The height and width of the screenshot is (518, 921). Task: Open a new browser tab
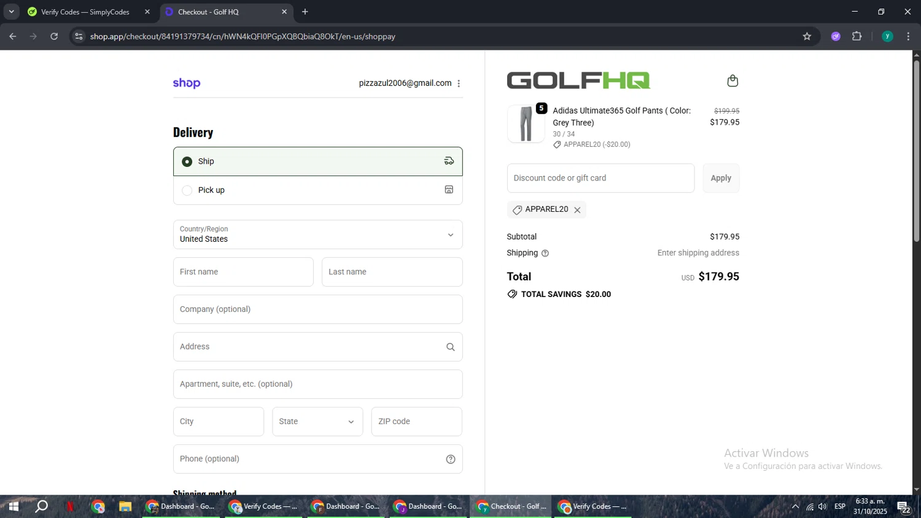[x=305, y=12]
